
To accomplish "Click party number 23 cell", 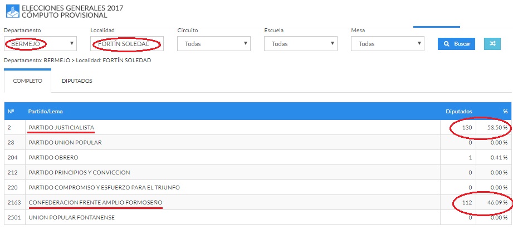I will (x=14, y=143).
